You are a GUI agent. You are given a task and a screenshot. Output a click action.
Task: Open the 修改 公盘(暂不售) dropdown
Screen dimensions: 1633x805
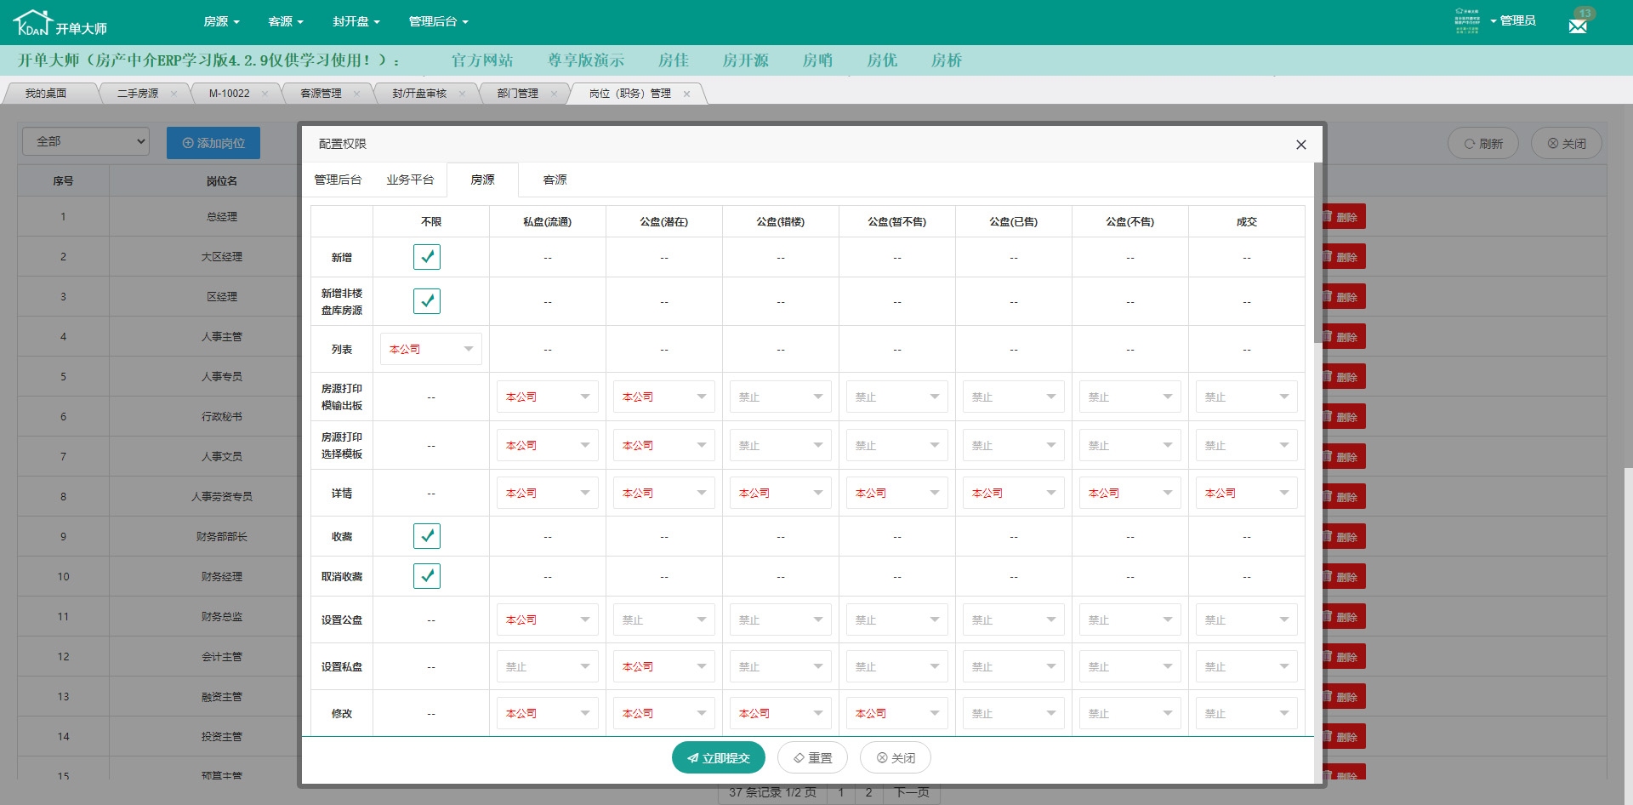(x=897, y=713)
